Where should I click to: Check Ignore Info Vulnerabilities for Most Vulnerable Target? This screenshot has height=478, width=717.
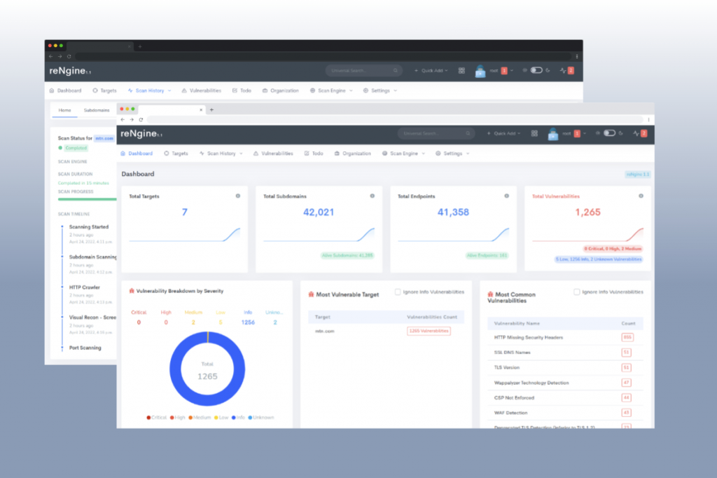pos(398,292)
